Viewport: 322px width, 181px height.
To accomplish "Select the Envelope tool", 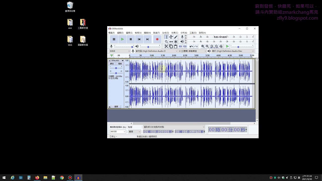I will (171, 37).
